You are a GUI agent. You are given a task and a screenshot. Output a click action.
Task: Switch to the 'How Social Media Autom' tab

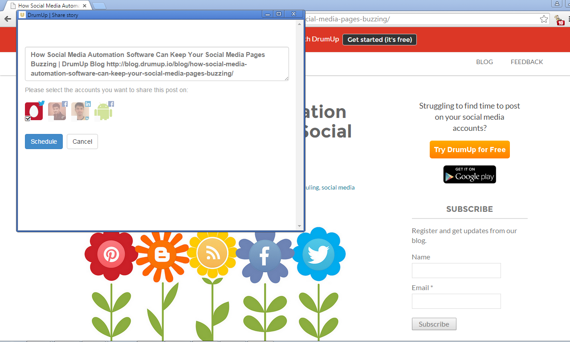click(x=49, y=6)
